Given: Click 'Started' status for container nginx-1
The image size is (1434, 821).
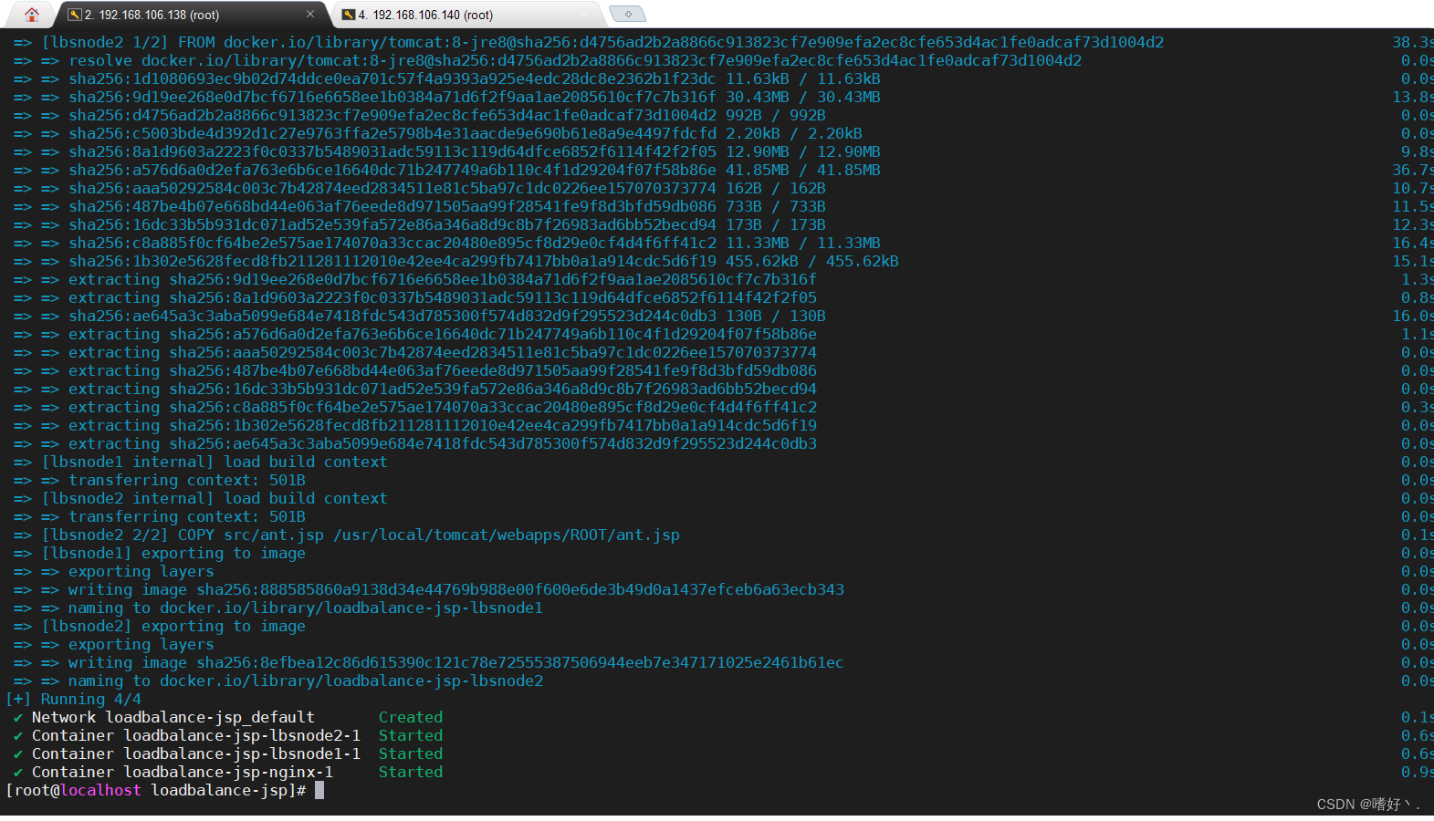Looking at the screenshot, I should (x=411, y=772).
